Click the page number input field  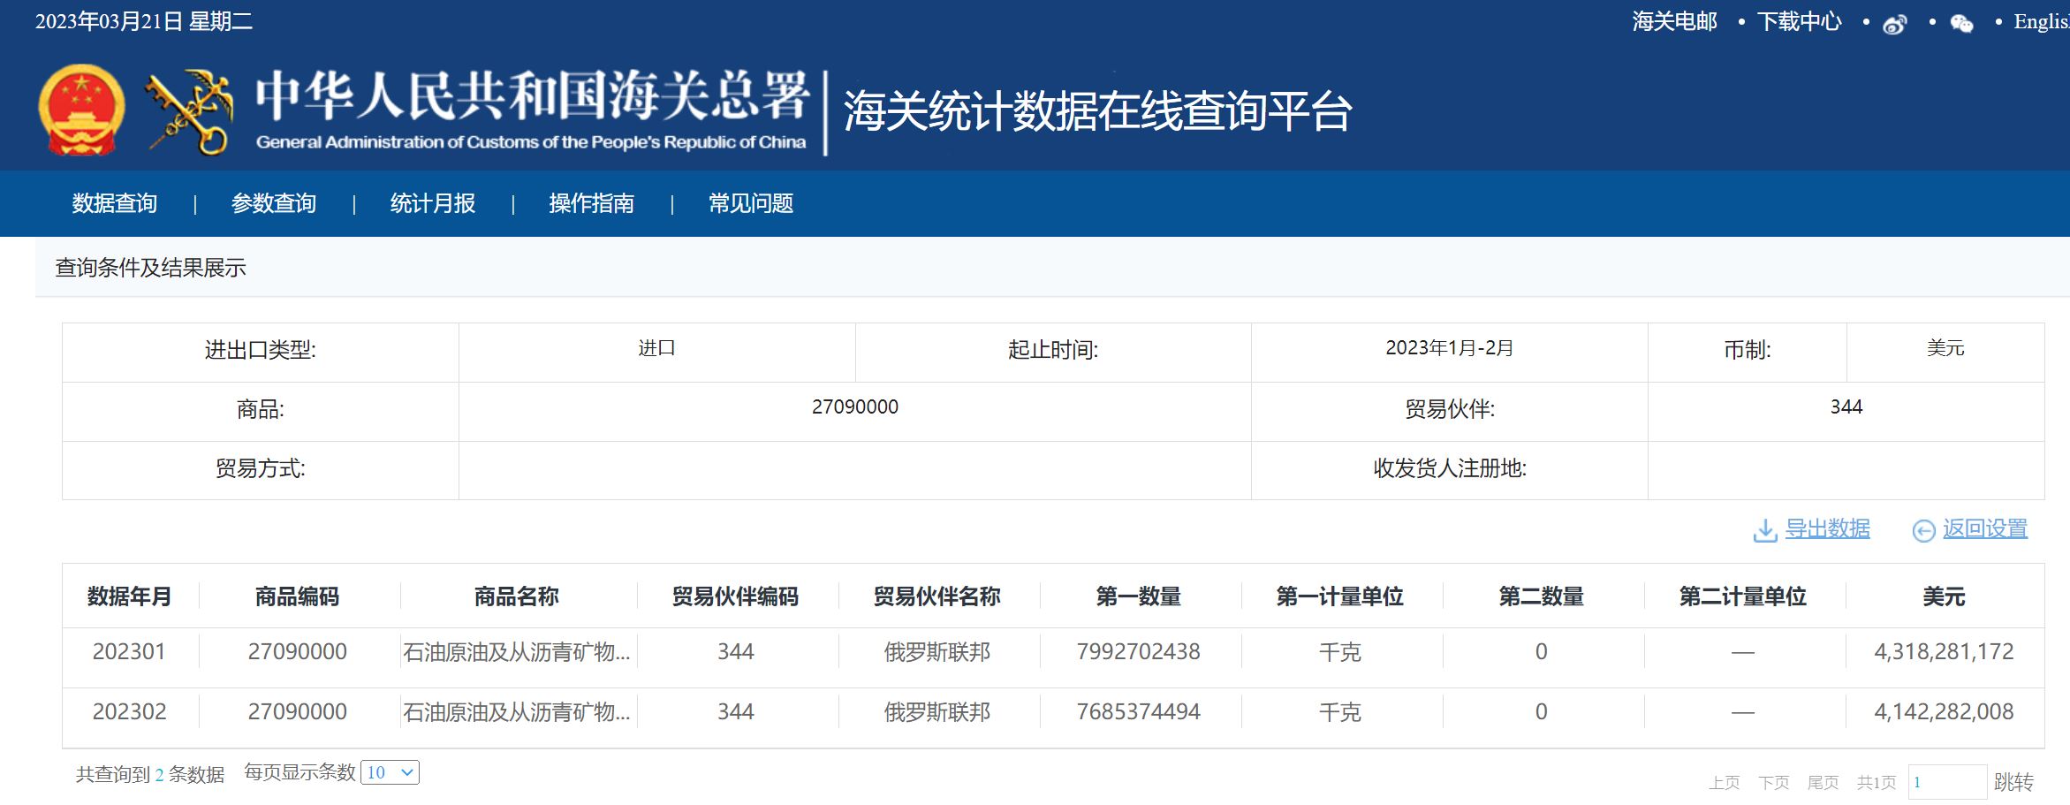click(1947, 782)
